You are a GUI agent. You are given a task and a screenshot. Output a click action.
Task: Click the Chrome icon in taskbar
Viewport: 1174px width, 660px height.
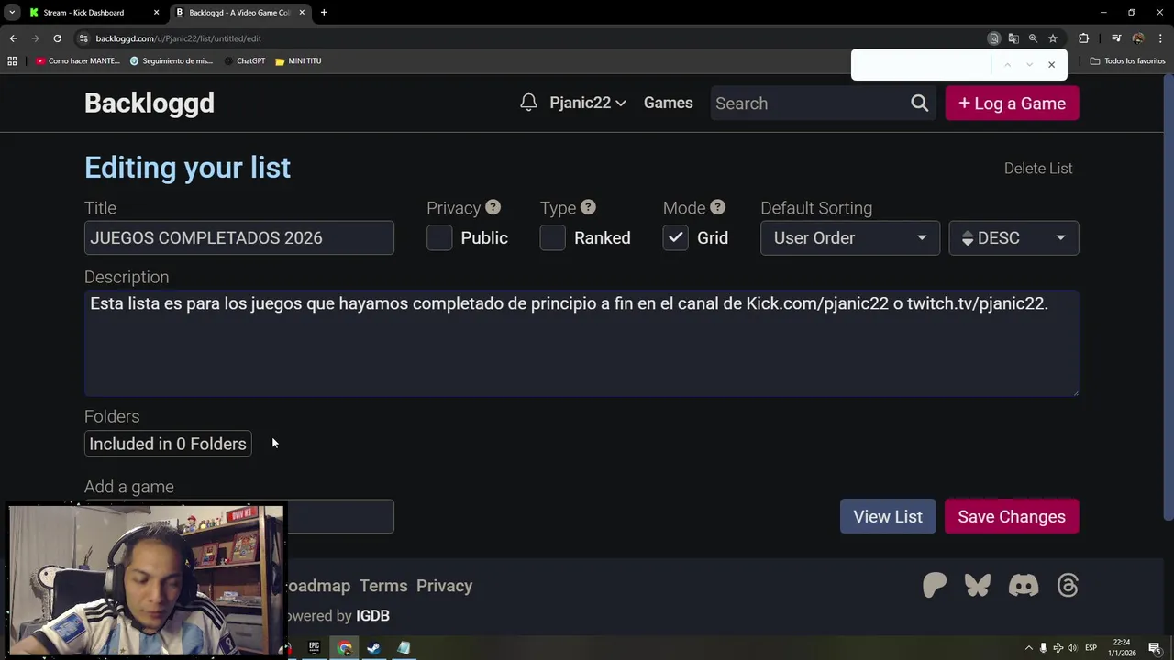(x=344, y=648)
